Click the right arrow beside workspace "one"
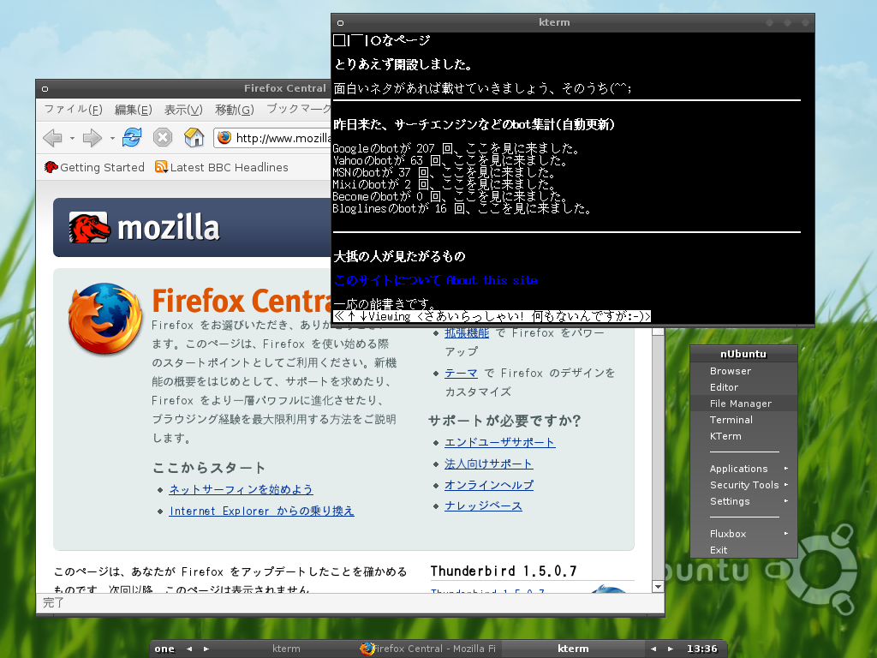 [x=206, y=649]
